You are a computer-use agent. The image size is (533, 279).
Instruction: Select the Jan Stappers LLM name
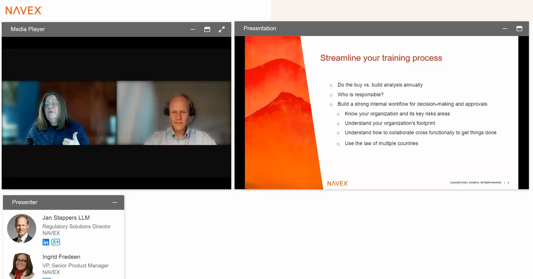click(66, 218)
